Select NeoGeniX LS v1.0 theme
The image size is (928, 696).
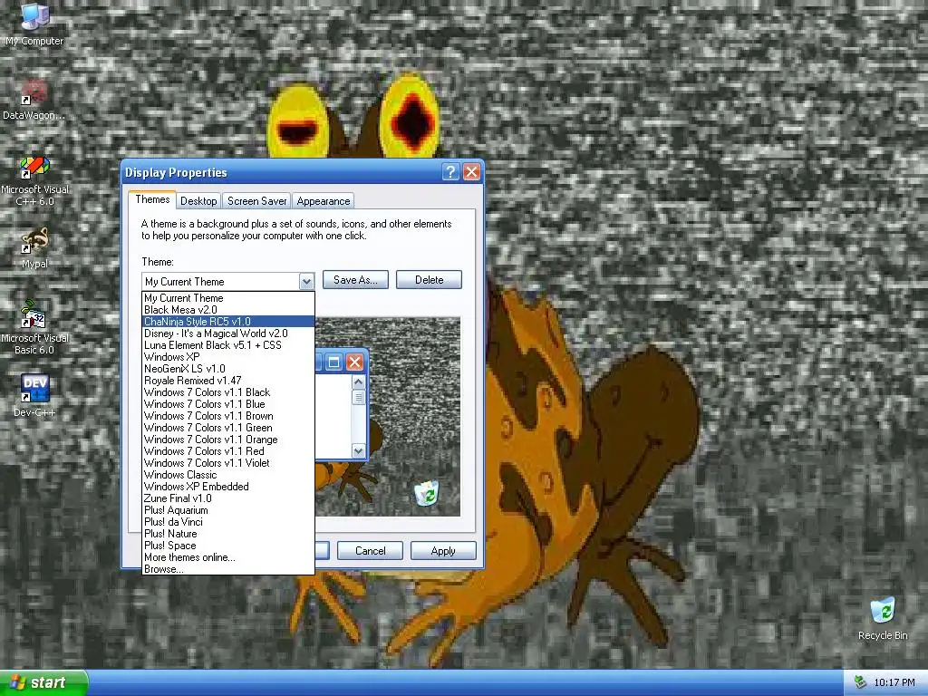click(x=227, y=370)
